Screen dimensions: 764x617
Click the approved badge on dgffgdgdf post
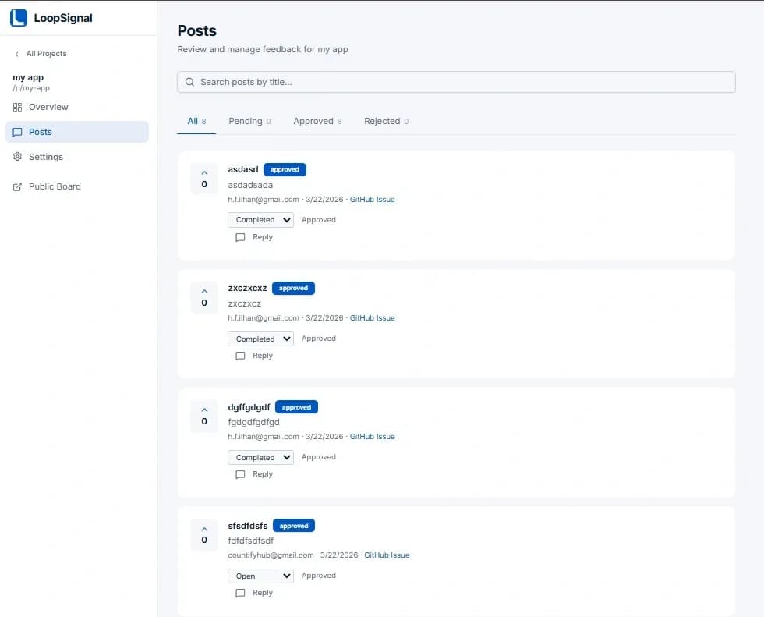pos(296,407)
